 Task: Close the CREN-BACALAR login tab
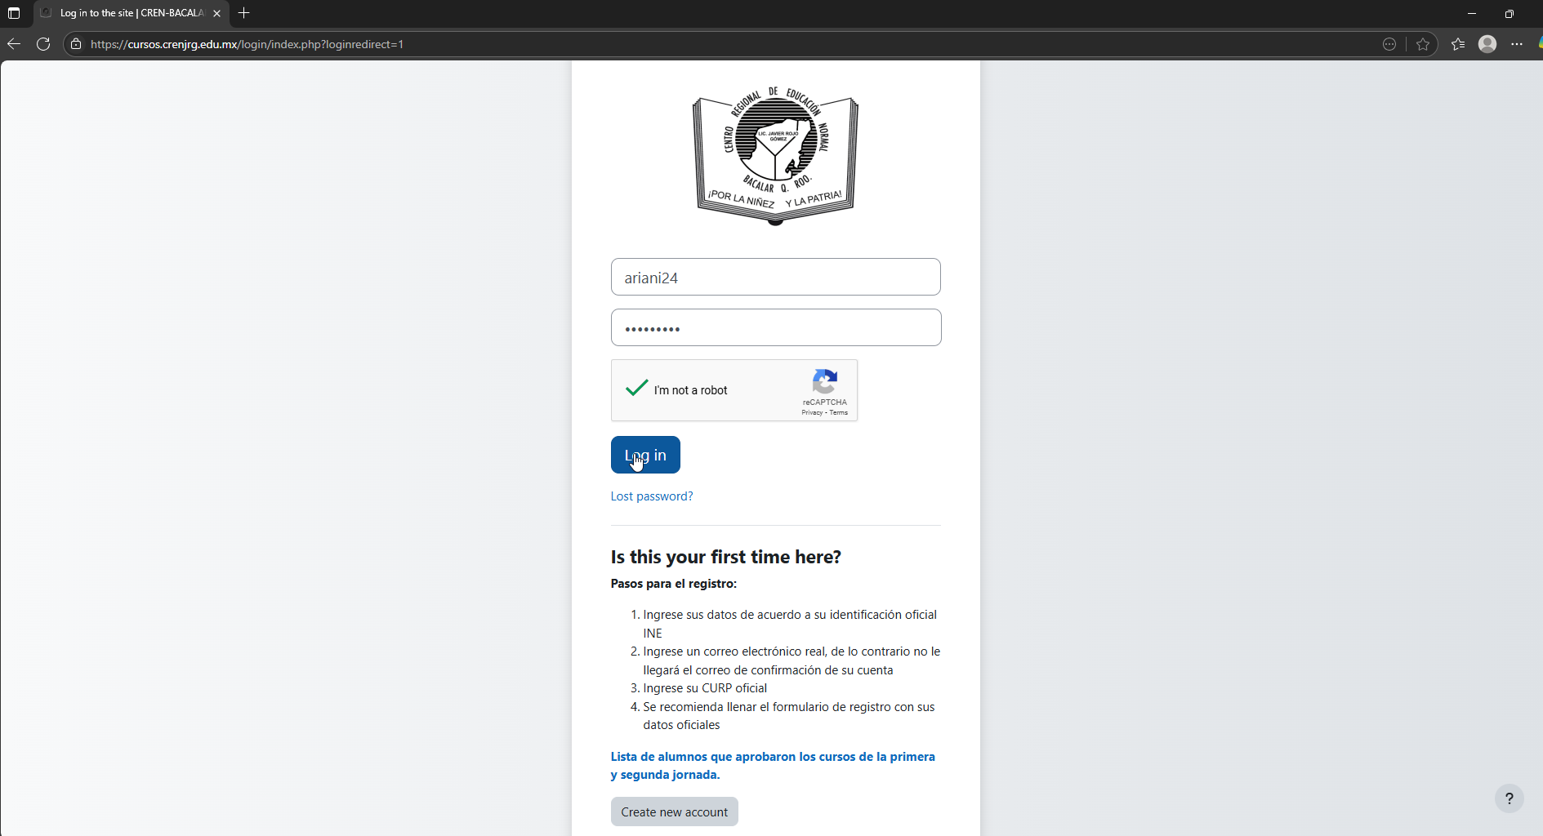[216, 13]
